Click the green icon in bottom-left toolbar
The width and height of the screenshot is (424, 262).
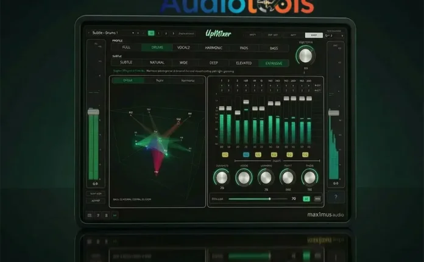[x=115, y=215]
